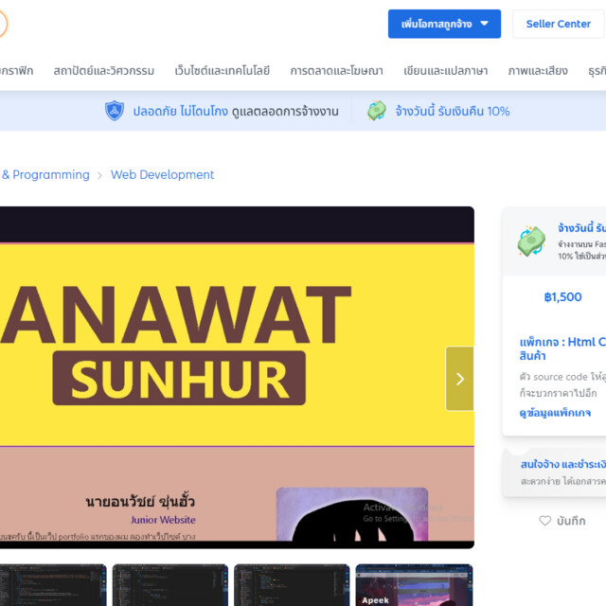Open Seller Center
Screen dimensions: 606x606
click(558, 24)
